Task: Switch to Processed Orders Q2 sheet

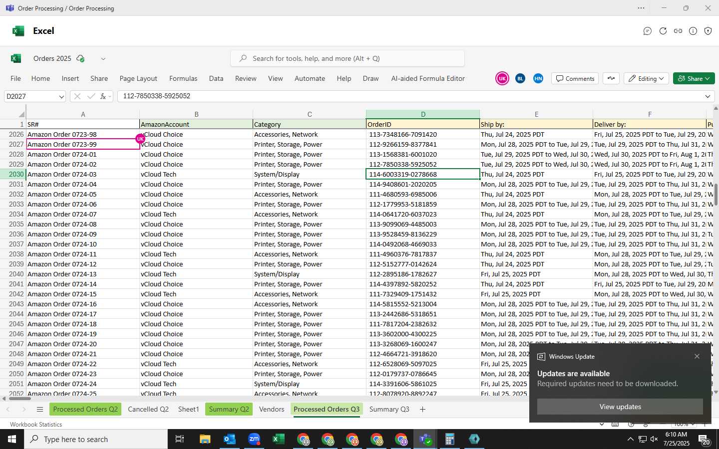Action: [85, 409]
